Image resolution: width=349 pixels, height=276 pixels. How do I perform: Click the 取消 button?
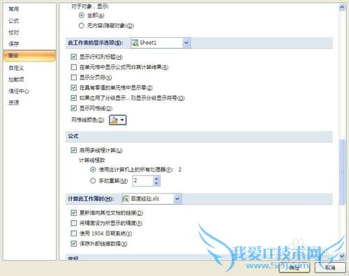click(x=330, y=268)
